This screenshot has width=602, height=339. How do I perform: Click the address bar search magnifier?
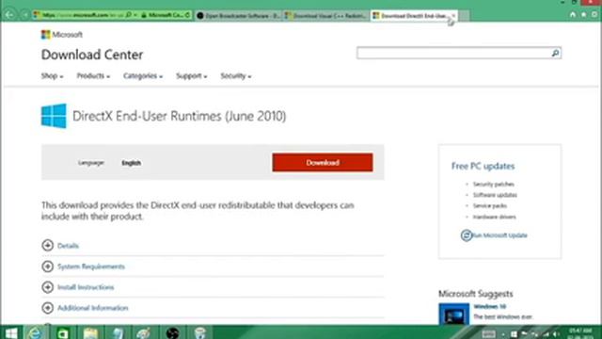tap(129, 15)
